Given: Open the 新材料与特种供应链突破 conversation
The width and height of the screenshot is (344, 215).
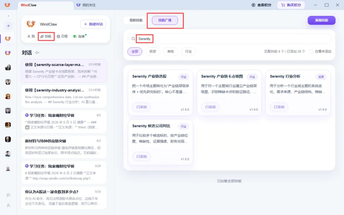Looking at the screenshot, I should (x=64, y=147).
